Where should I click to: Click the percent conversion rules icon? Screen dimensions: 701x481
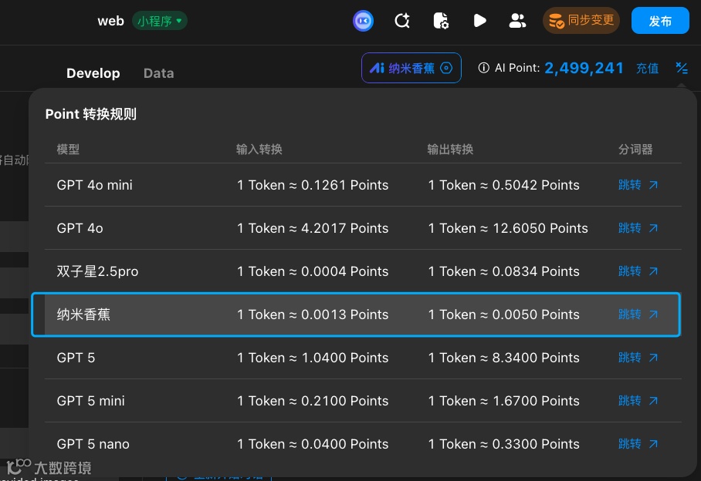pyautogui.click(x=682, y=68)
